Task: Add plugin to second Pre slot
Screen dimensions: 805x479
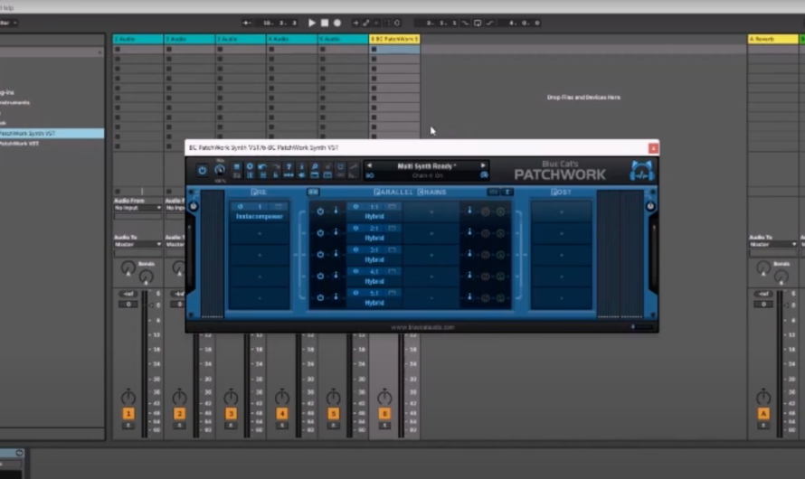Action: pyautogui.click(x=260, y=233)
